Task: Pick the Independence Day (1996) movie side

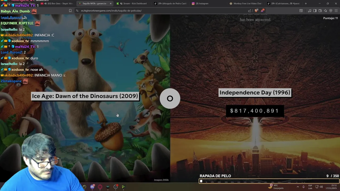Action: pos(255,98)
